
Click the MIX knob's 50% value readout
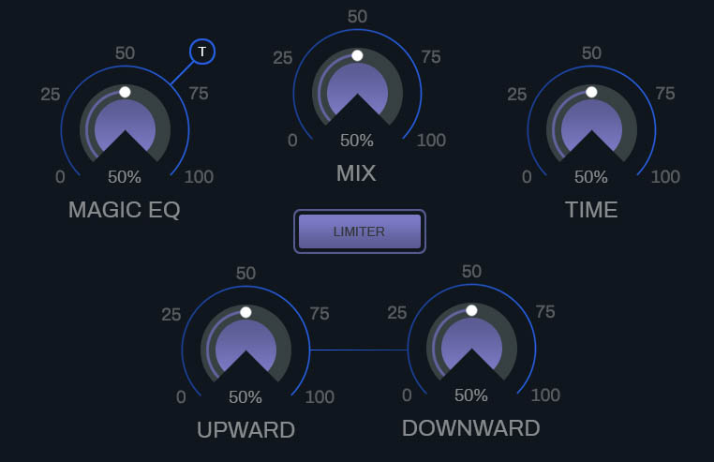pos(357,141)
